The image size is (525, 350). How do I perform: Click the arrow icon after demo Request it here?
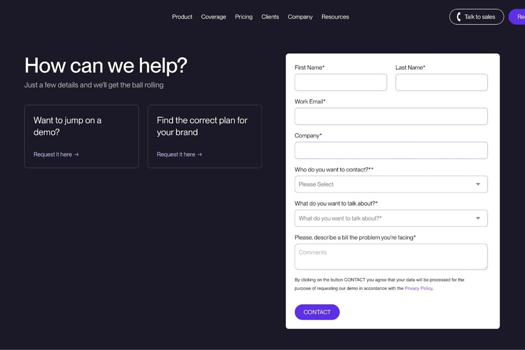coord(77,155)
